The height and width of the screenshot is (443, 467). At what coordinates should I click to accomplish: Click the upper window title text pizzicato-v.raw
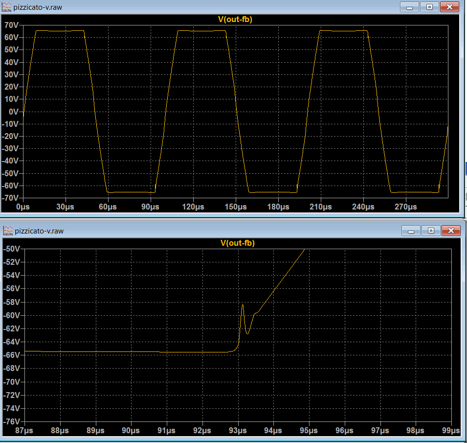[x=38, y=7]
